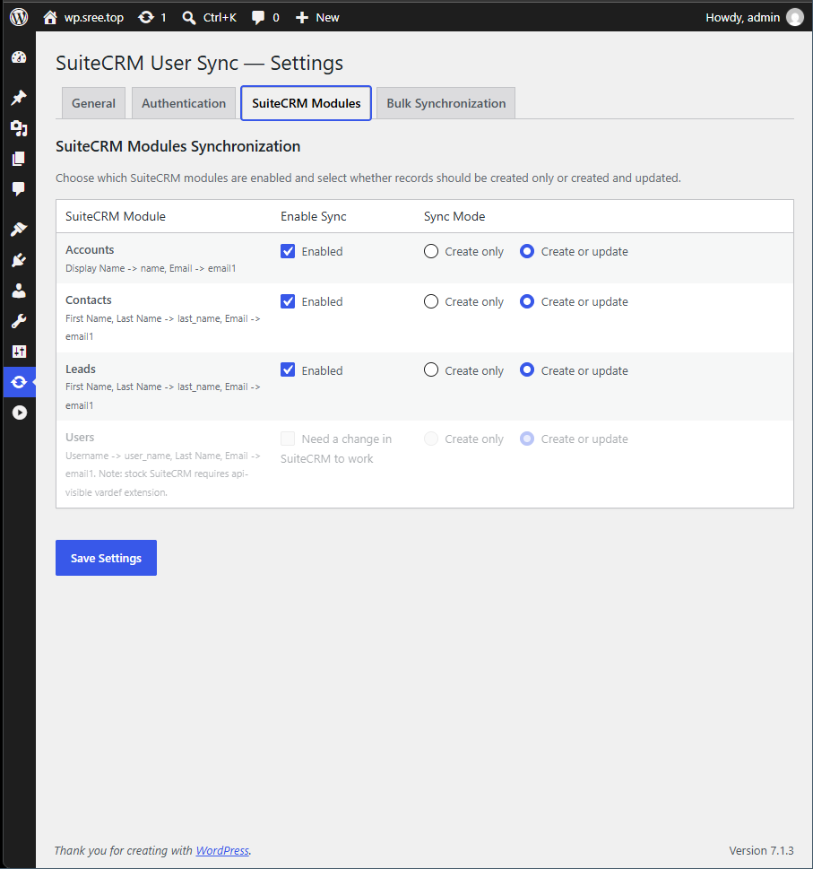
Task: Open the Dashboard gauge icon in sidebar
Action: 19,57
